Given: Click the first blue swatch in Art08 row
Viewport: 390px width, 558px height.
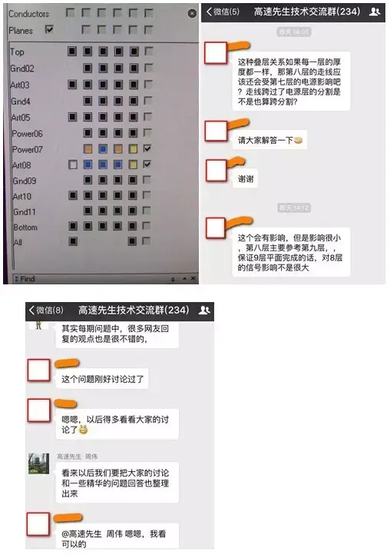Looking at the screenshot, I should [88, 164].
